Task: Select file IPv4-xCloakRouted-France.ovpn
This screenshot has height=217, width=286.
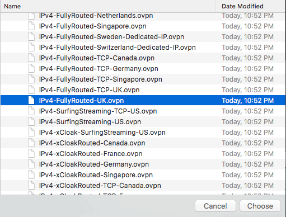Action: point(143,154)
